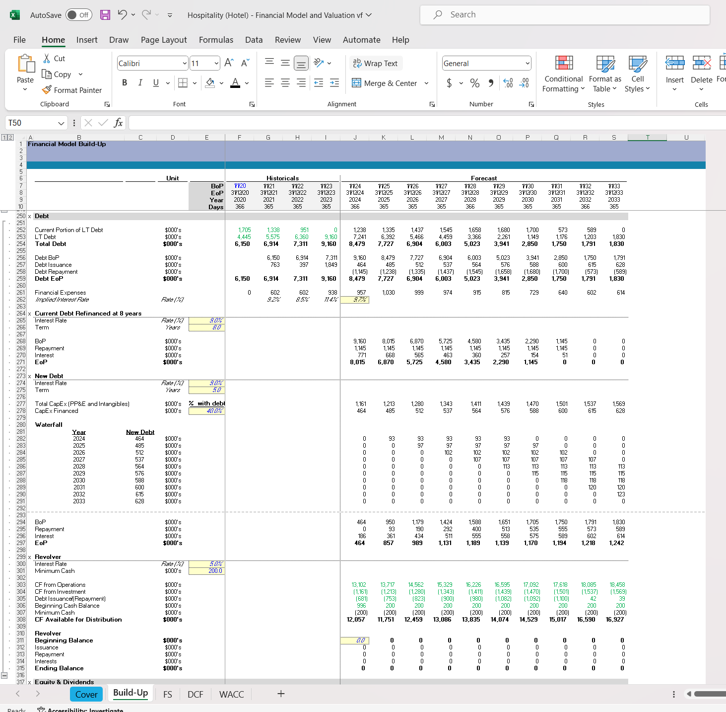Toggle bold formatting on selection
The width and height of the screenshot is (726, 712).
pos(125,83)
